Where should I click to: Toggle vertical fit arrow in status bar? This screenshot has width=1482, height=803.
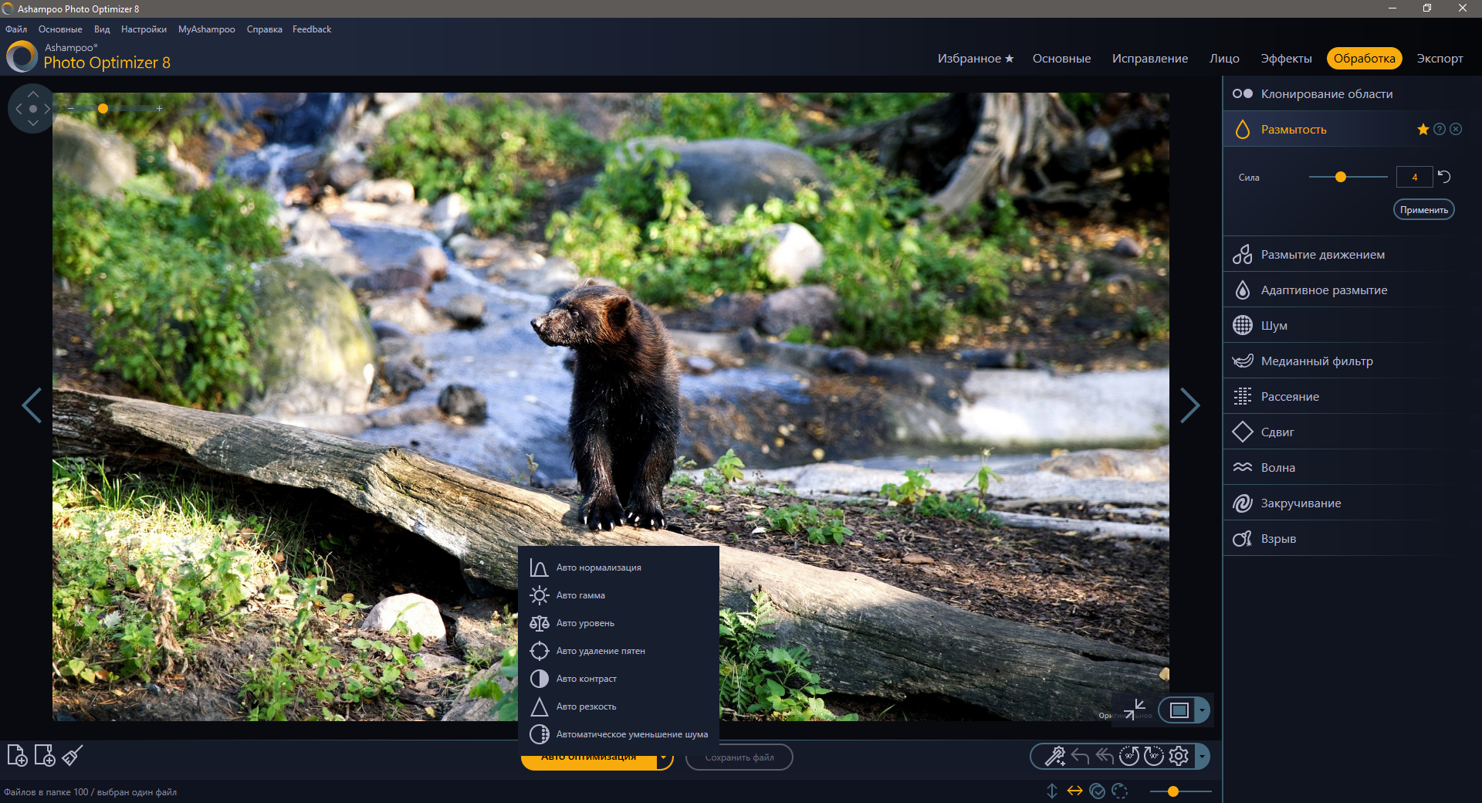1051,791
